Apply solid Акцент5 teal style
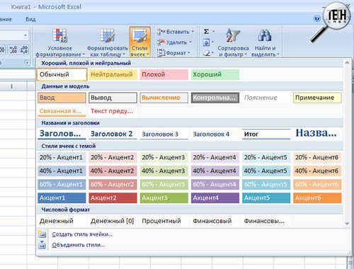Image resolution: width=354 pixels, height=269 pixels. click(x=266, y=198)
